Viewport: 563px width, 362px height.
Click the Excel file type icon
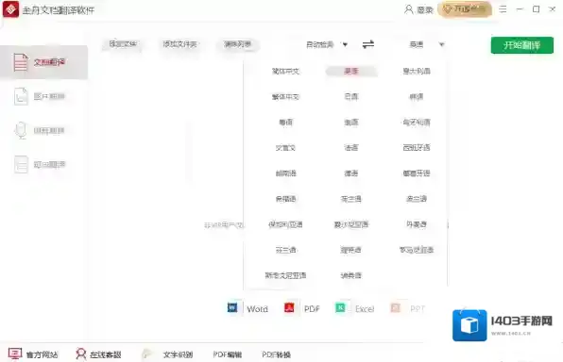click(x=340, y=308)
